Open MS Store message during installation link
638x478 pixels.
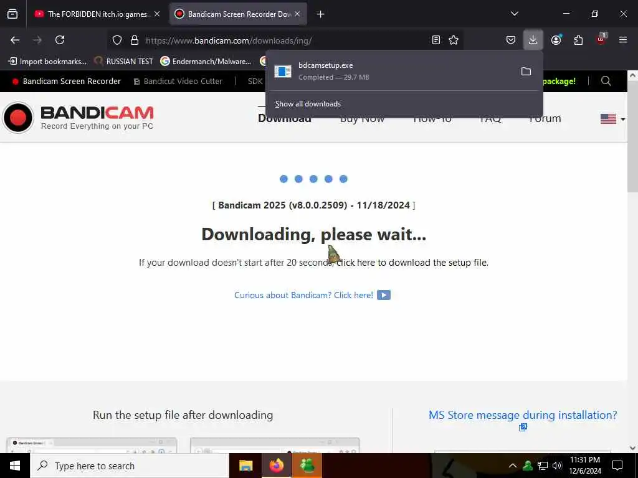click(x=523, y=415)
